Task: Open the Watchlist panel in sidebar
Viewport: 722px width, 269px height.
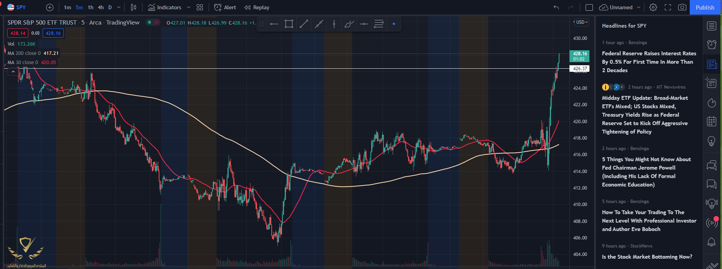Action: [x=712, y=26]
